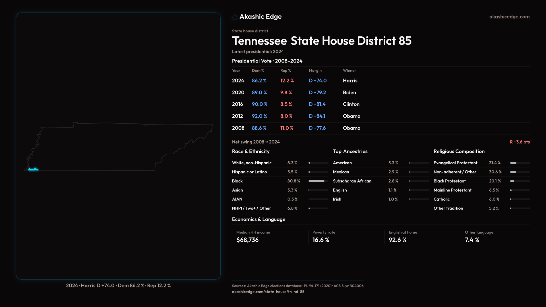Click the Race & Ethnicity section heading
Viewport: 546px width, 307px height.
pyautogui.click(x=251, y=152)
